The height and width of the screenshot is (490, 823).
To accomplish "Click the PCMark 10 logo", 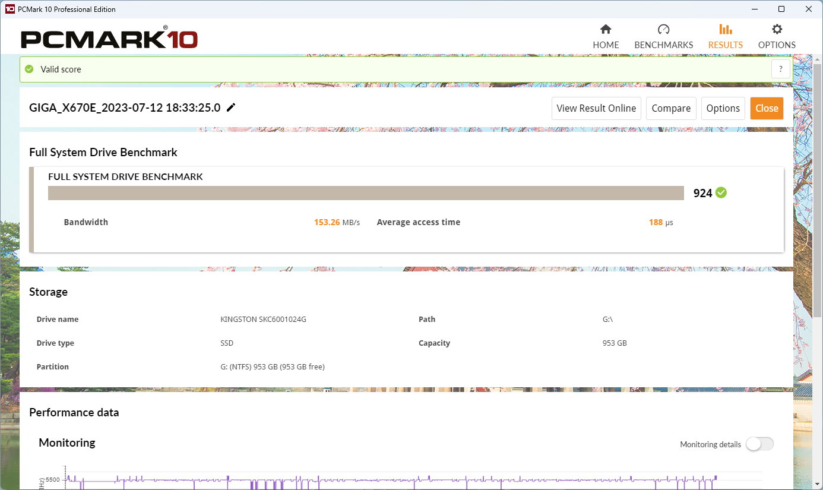I will pyautogui.click(x=109, y=39).
